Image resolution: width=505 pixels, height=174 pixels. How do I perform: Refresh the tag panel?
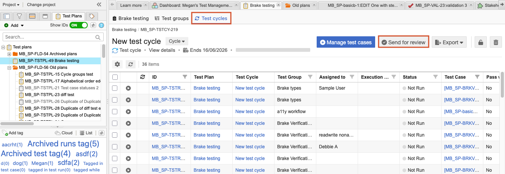(x=101, y=133)
